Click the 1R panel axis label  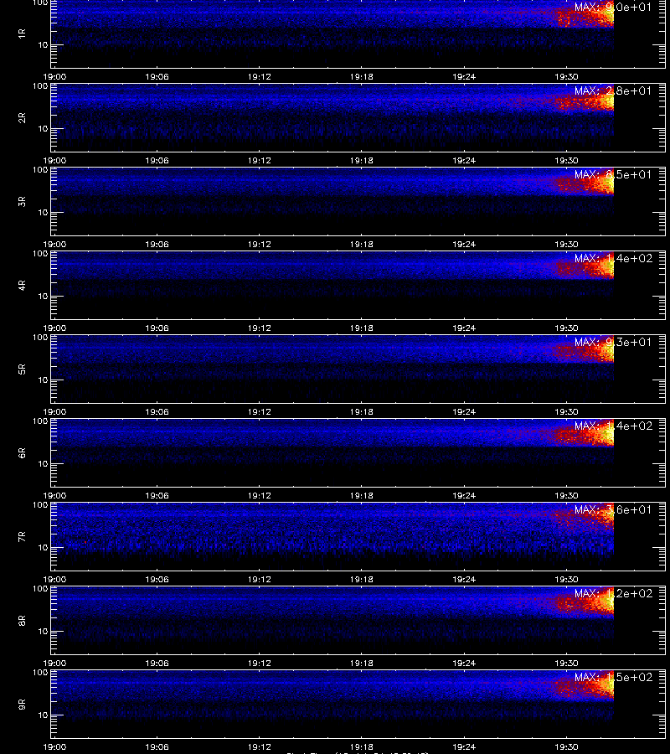(22, 34)
